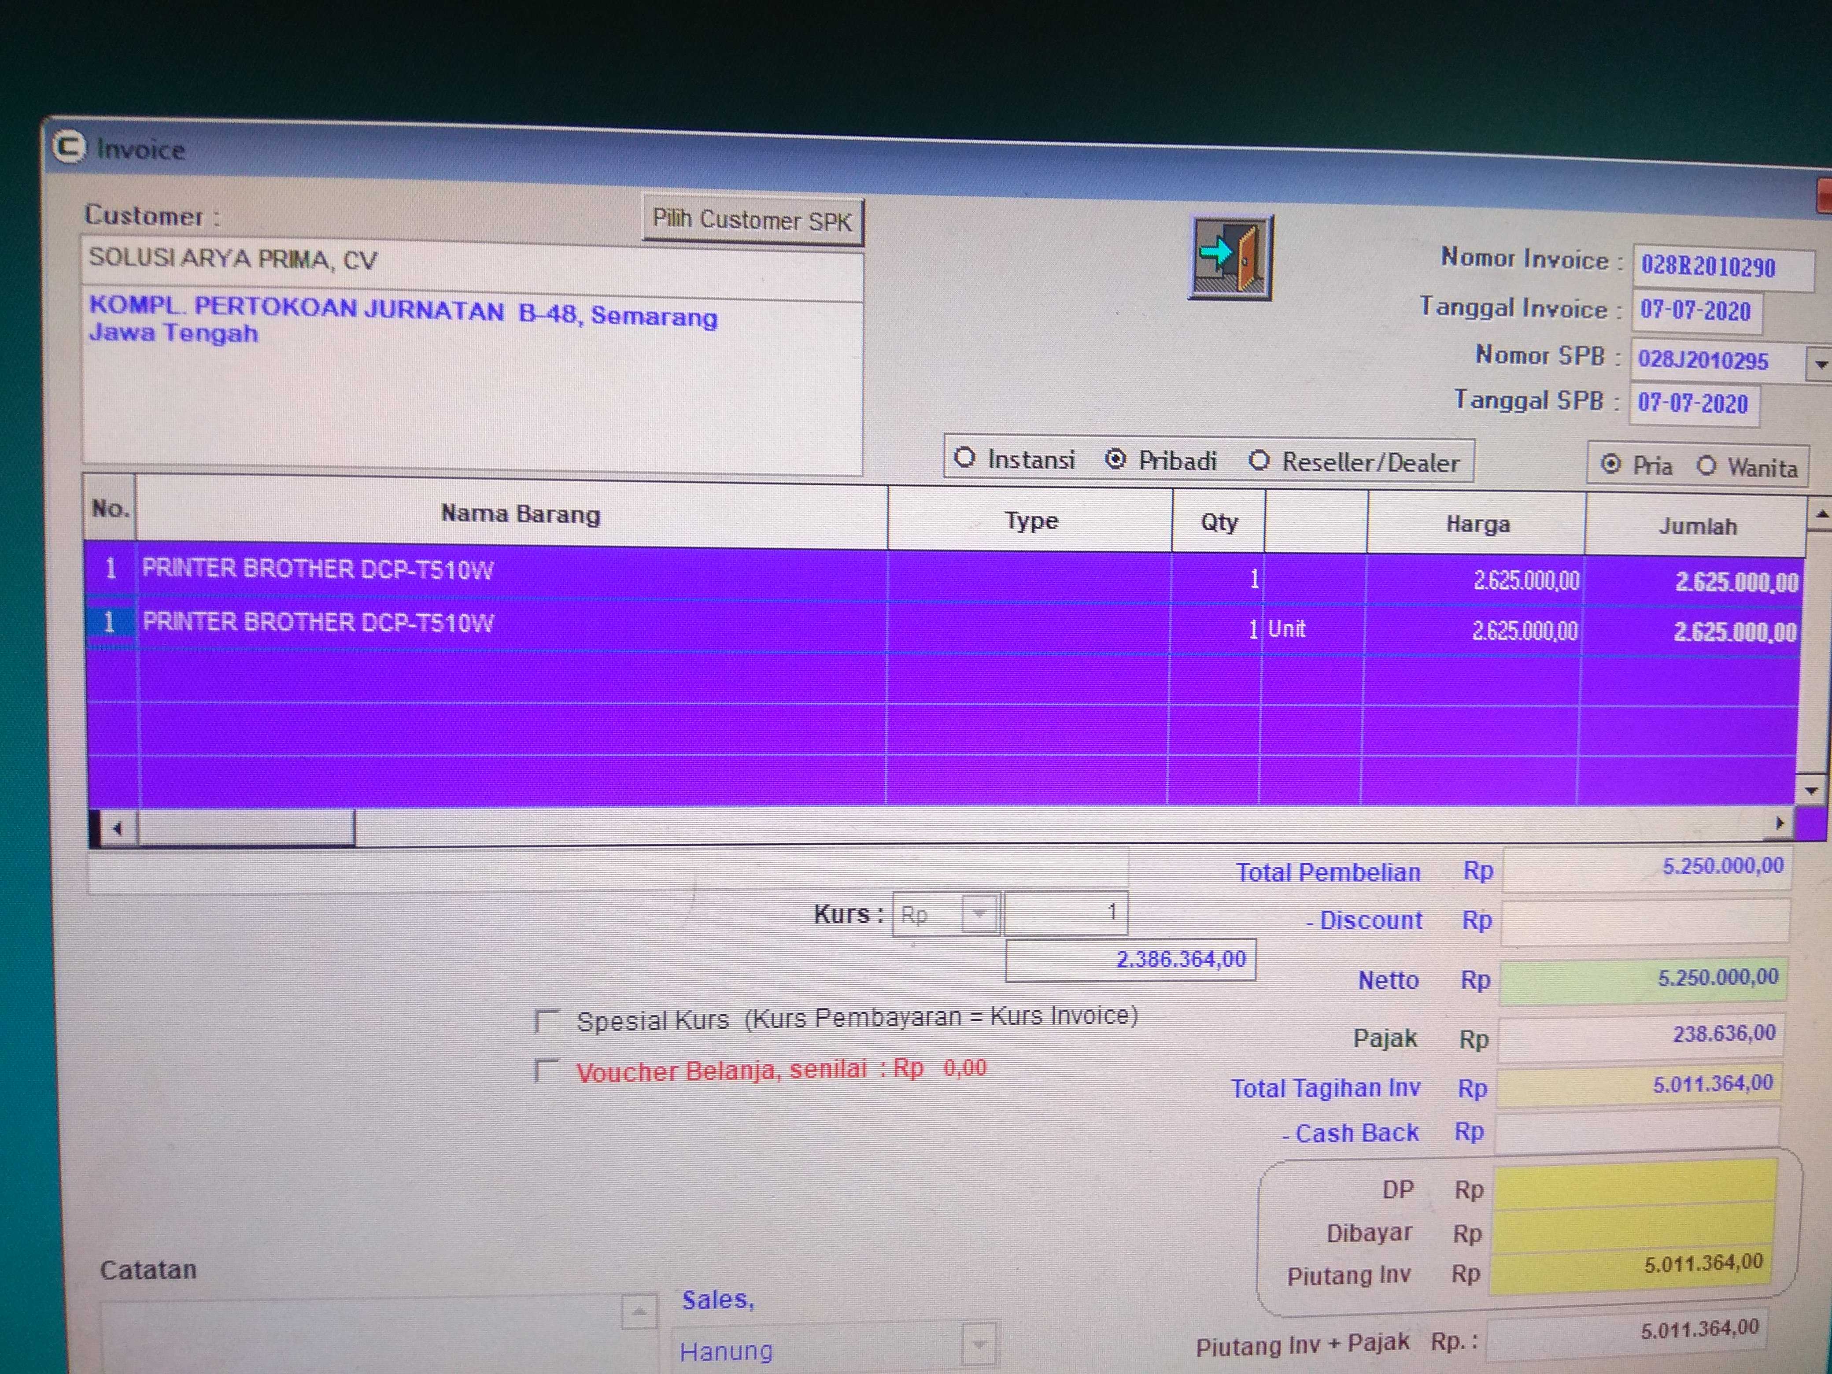Viewport: 1832px width, 1374px height.
Task: Open the Nomor SPB dropdown
Action: tap(1820, 364)
